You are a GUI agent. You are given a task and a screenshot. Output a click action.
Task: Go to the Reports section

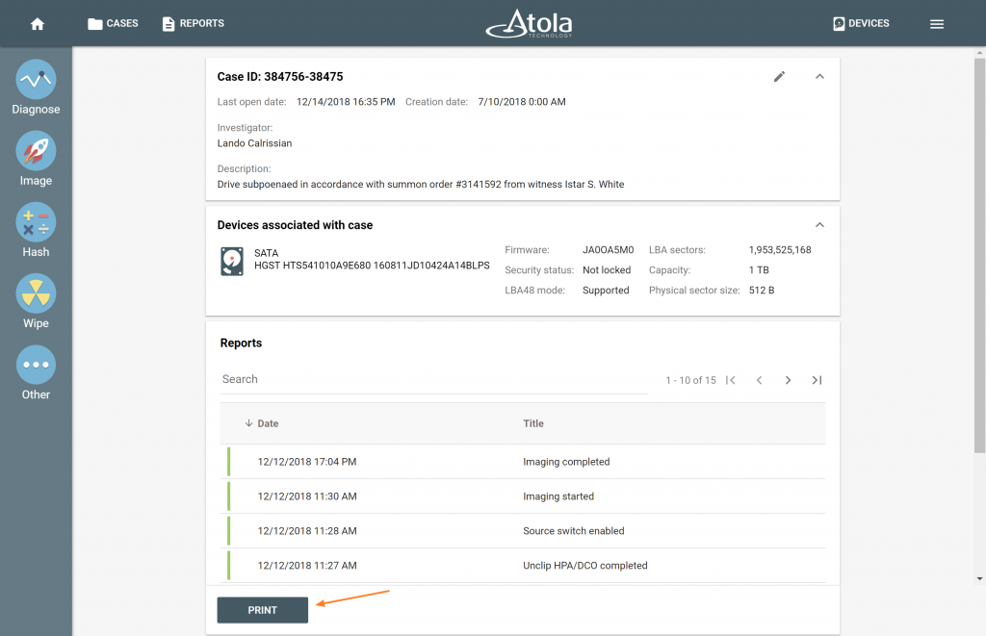coord(193,24)
